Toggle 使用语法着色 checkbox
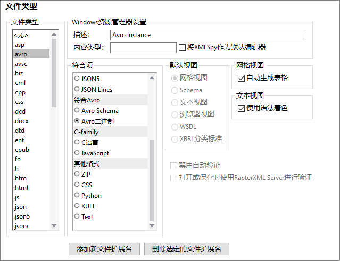This screenshot has width=340, height=261. pos(241,108)
